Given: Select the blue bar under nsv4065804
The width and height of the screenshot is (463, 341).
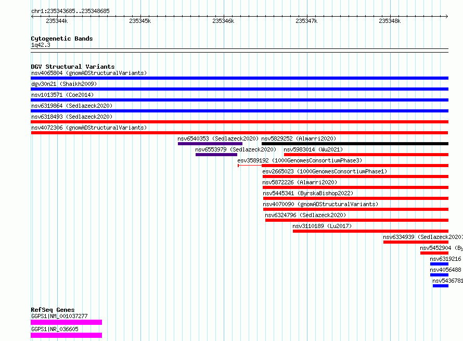Looking at the screenshot, I should pyautogui.click(x=239, y=78).
